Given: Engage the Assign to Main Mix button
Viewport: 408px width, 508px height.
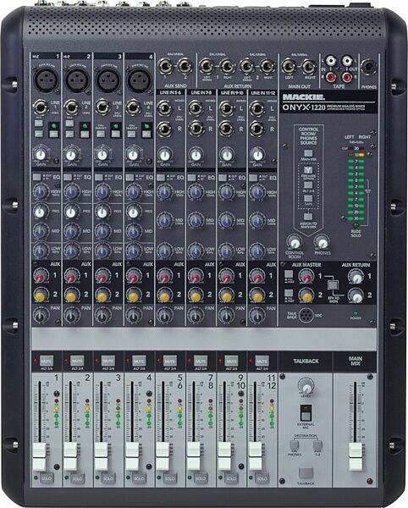Looking at the screenshot, I should [x=308, y=217].
